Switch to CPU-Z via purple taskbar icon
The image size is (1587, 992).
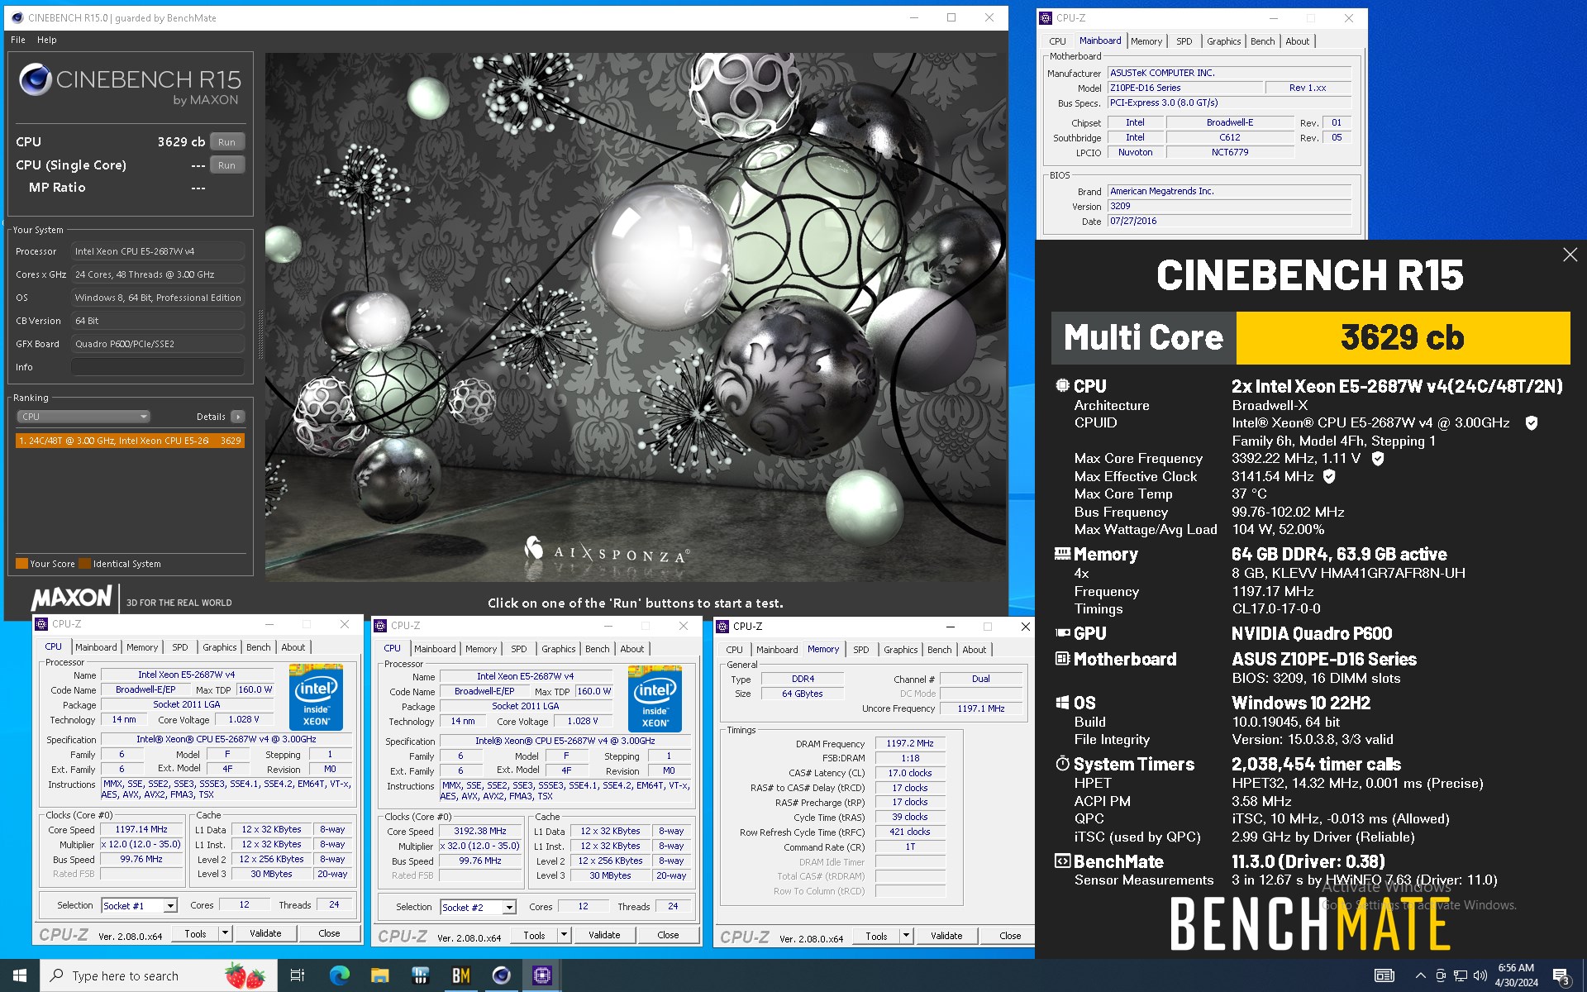pos(541,975)
